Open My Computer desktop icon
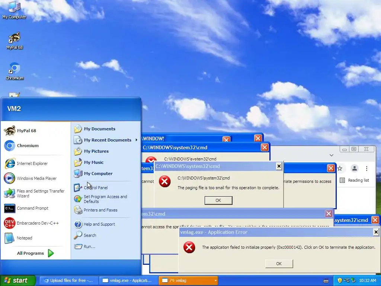 (14, 10)
